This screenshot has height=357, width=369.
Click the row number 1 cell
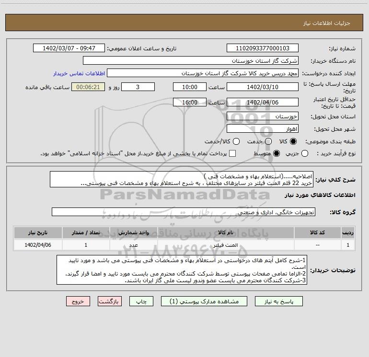(348, 245)
